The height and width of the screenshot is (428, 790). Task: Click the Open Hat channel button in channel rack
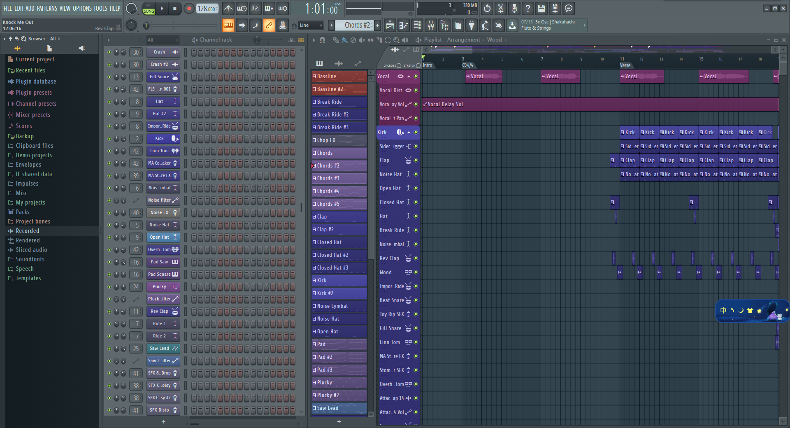click(163, 237)
